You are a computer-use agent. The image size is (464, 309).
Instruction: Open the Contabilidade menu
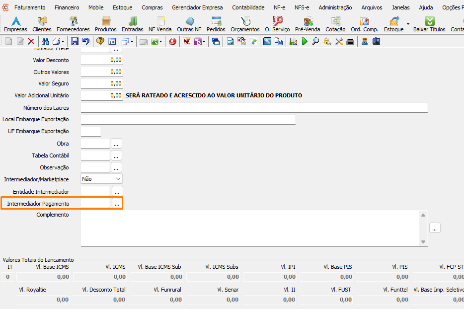click(248, 7)
